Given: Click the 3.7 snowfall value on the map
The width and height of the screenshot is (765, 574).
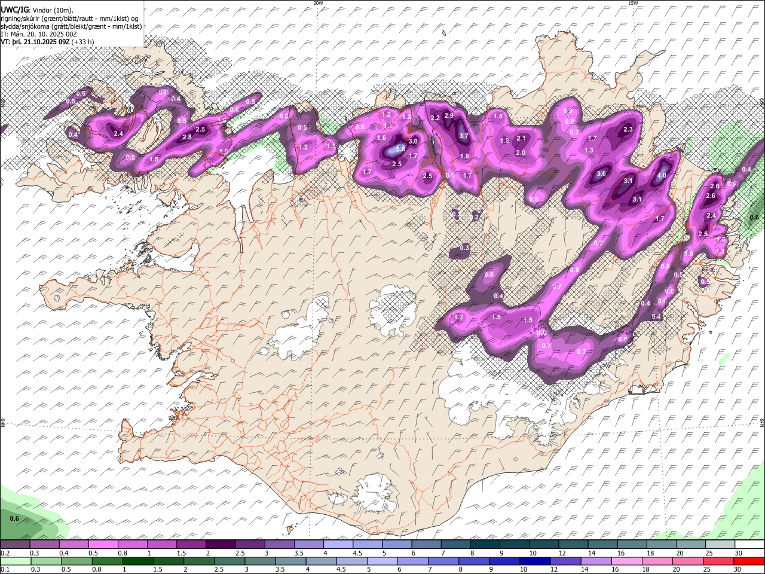Looking at the screenshot, I should (x=463, y=136).
